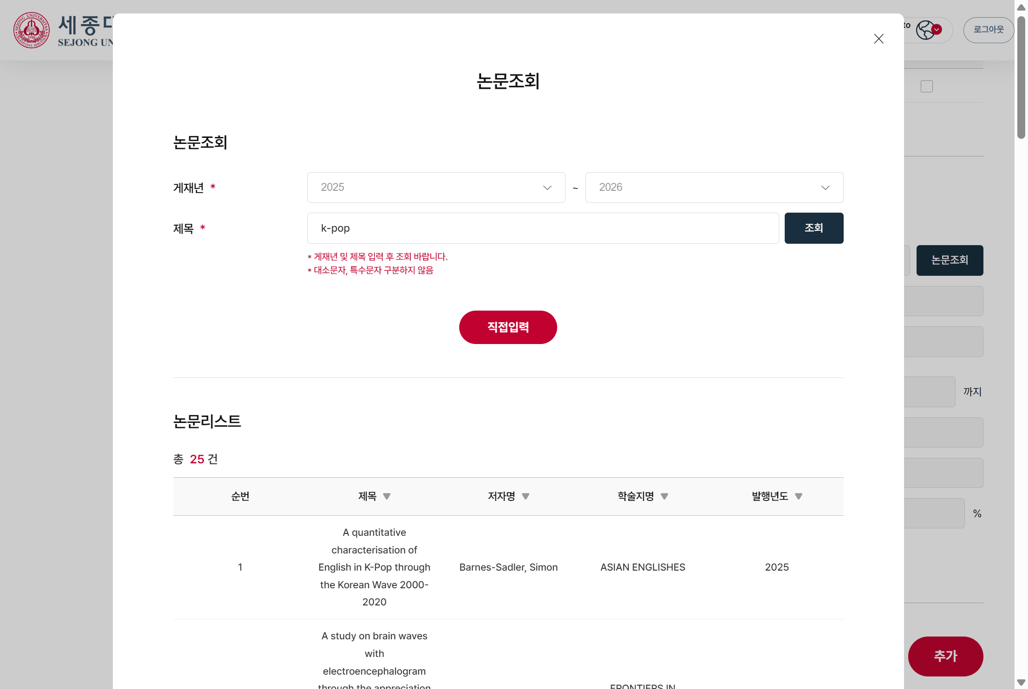Sort the list by 저자명 arrow
Screen dimensions: 1028x689
click(x=526, y=496)
